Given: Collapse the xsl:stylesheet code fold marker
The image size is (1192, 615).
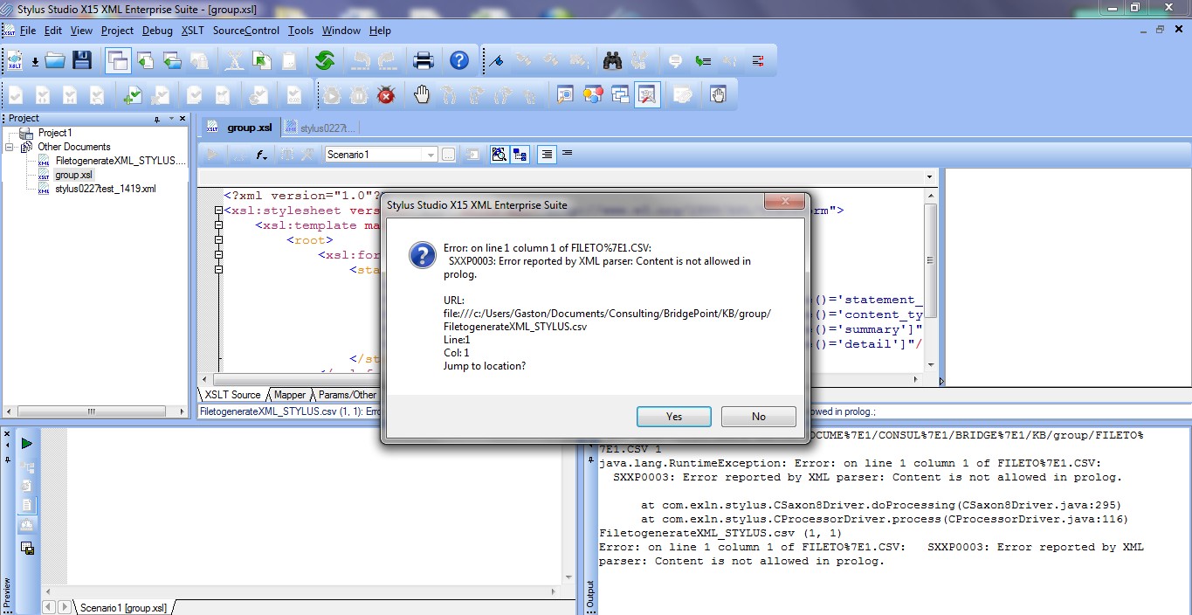Looking at the screenshot, I should pos(218,211).
